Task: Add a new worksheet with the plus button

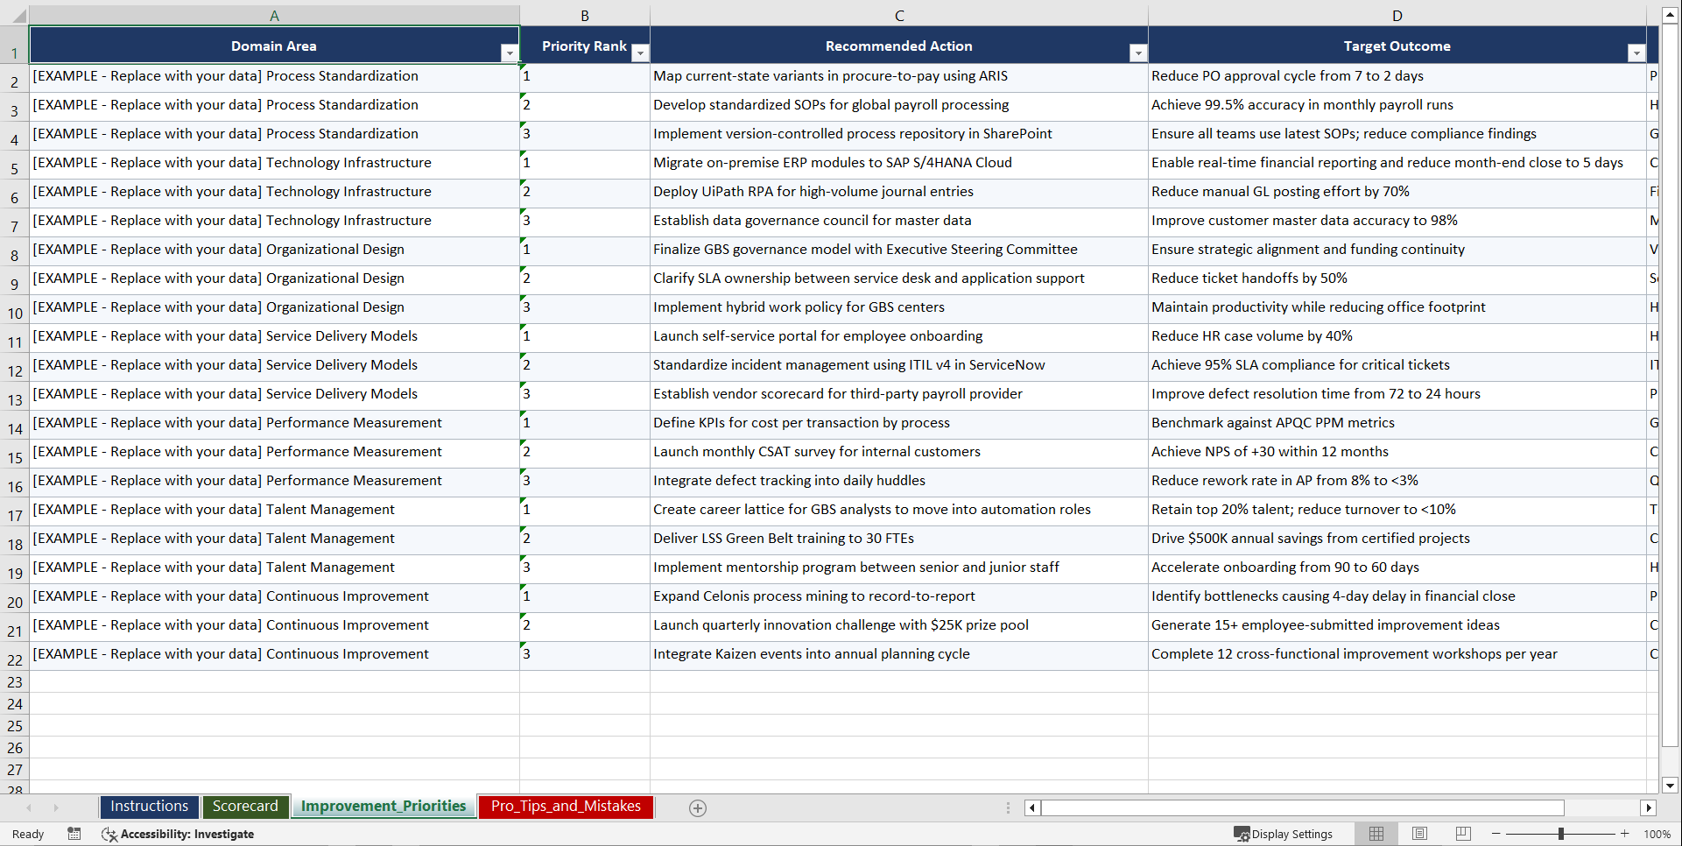Action: point(698,807)
